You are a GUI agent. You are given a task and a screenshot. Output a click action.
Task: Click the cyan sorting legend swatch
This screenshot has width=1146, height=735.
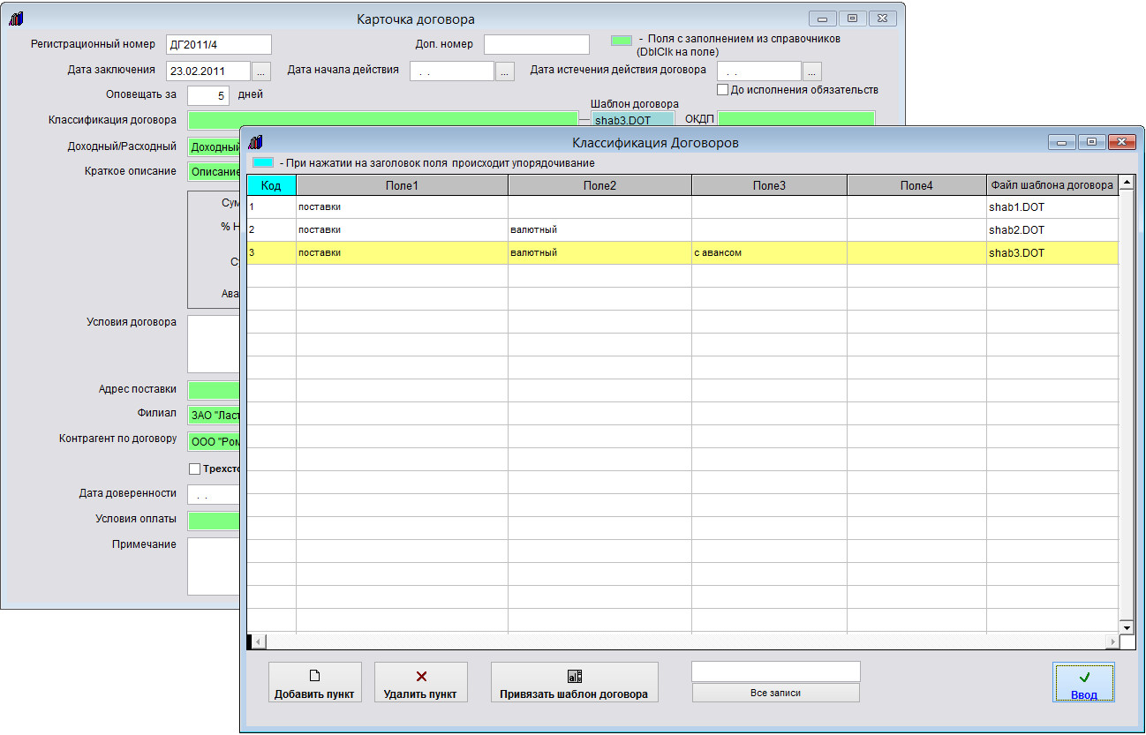click(263, 163)
